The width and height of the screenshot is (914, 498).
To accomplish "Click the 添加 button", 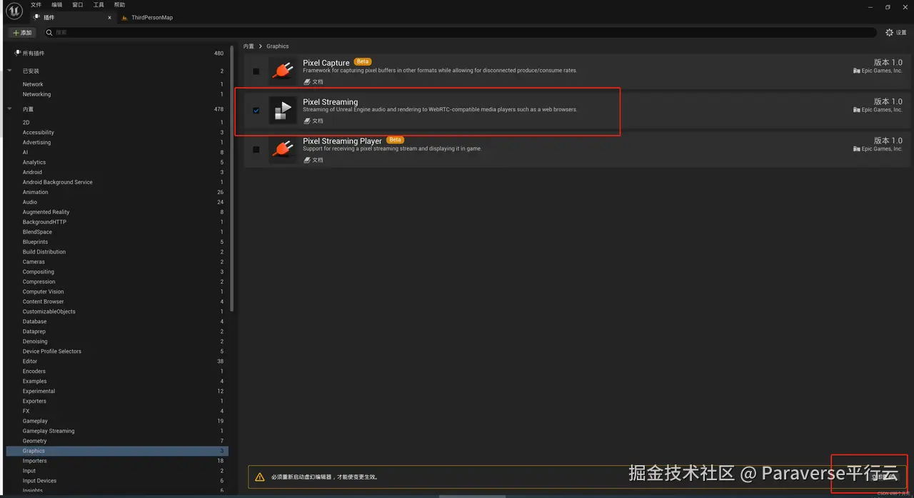I will click(22, 33).
